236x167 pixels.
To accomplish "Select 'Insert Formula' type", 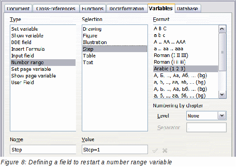I will pyautogui.click(x=43, y=49).
